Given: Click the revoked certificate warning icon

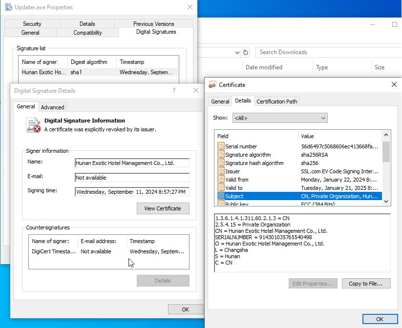Looking at the screenshot, I should (x=33, y=125).
